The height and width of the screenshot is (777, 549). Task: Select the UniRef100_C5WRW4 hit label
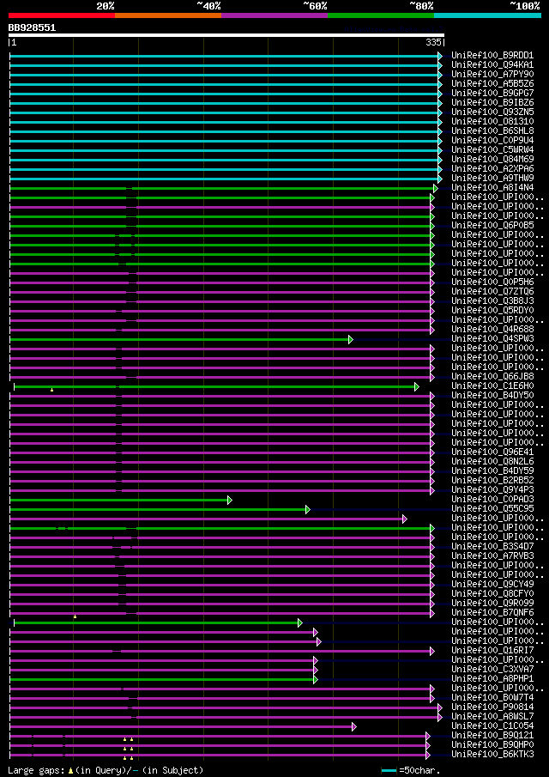pos(492,149)
